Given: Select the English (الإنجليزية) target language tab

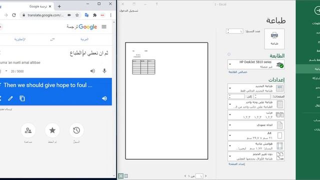Looking at the screenshot, I should point(20,39).
